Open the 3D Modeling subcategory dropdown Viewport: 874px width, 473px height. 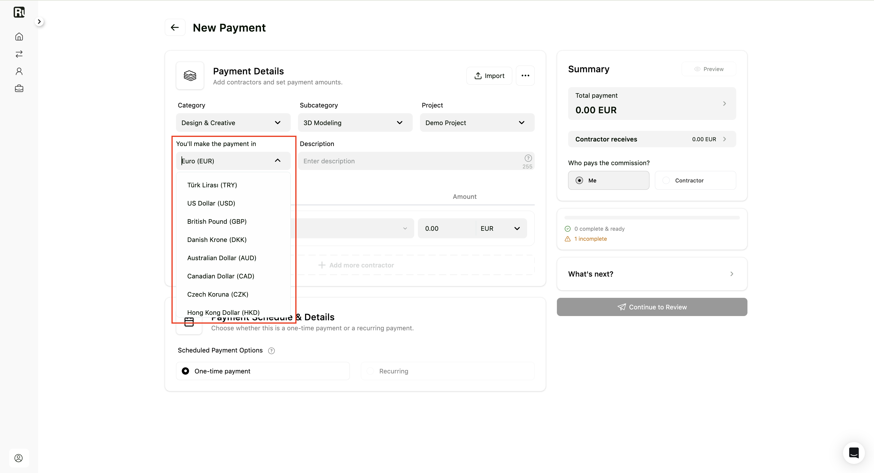pos(355,123)
